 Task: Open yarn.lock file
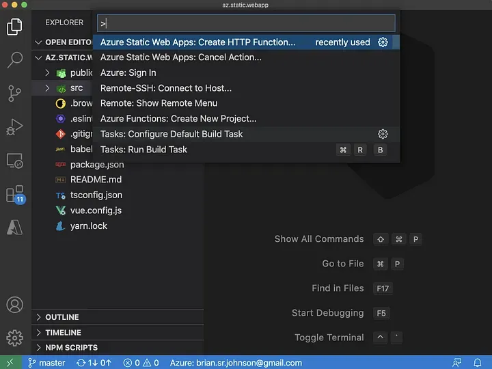[89, 226]
